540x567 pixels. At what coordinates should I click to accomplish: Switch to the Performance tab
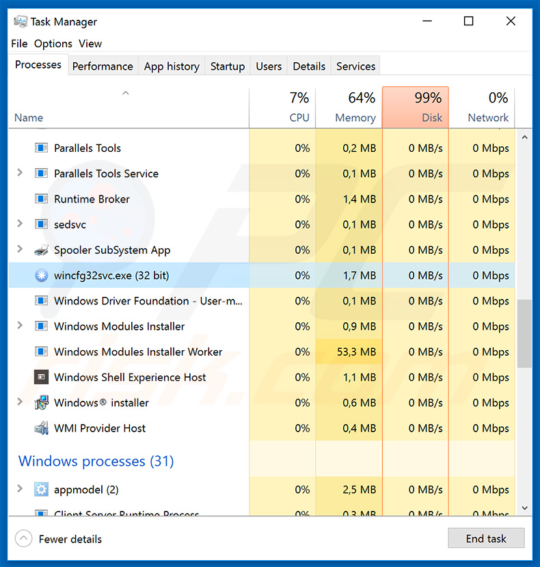click(x=103, y=66)
